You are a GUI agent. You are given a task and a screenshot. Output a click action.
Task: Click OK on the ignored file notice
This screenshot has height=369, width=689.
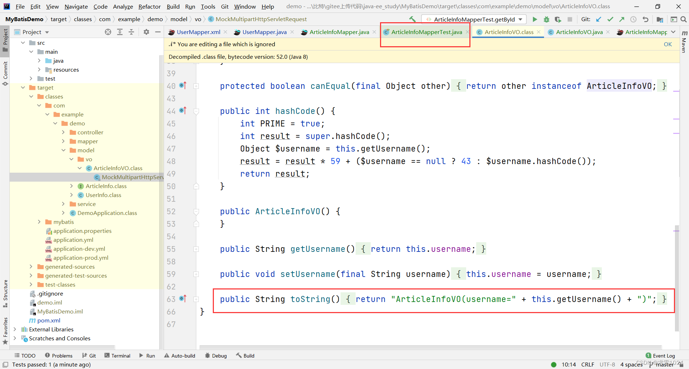pos(667,44)
